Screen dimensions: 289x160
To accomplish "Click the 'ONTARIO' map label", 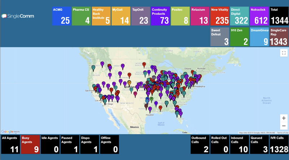I will pos(168,51).
